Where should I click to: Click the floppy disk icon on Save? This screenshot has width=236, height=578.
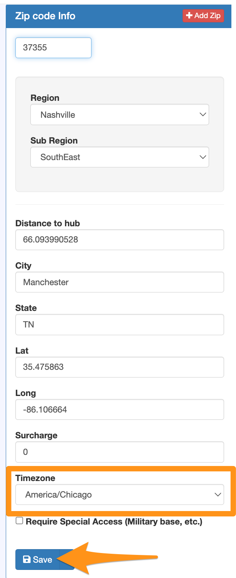(27, 560)
